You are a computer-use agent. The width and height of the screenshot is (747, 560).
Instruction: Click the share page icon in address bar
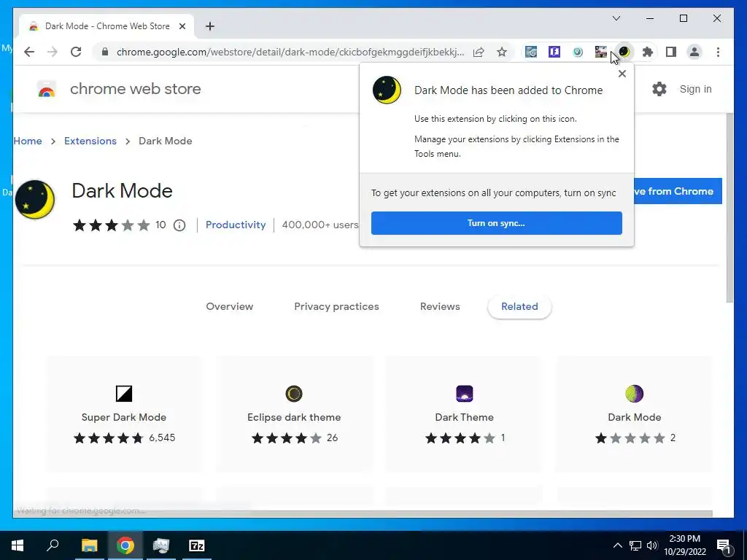479,52
